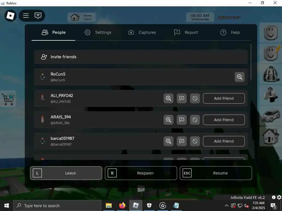Viewport: 282px width, 211px height.
Task: Click the Leave game button
Action: click(x=66, y=173)
